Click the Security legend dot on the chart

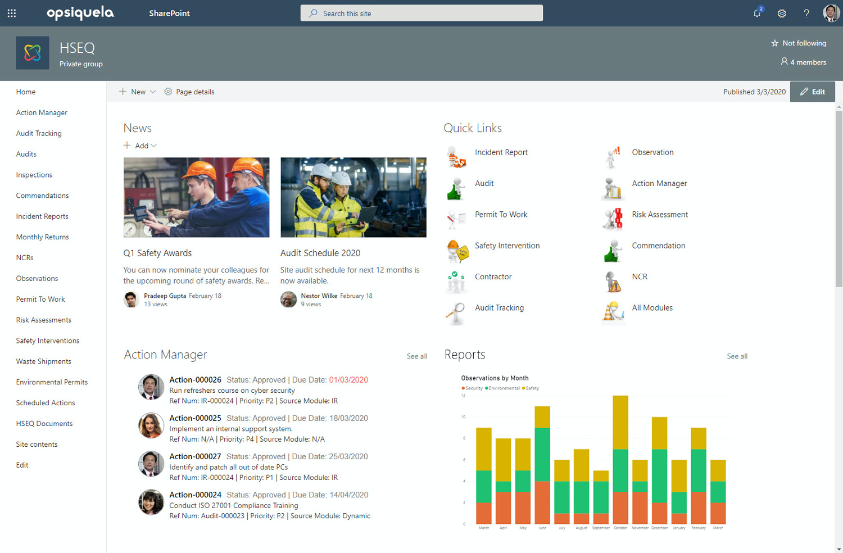point(463,388)
